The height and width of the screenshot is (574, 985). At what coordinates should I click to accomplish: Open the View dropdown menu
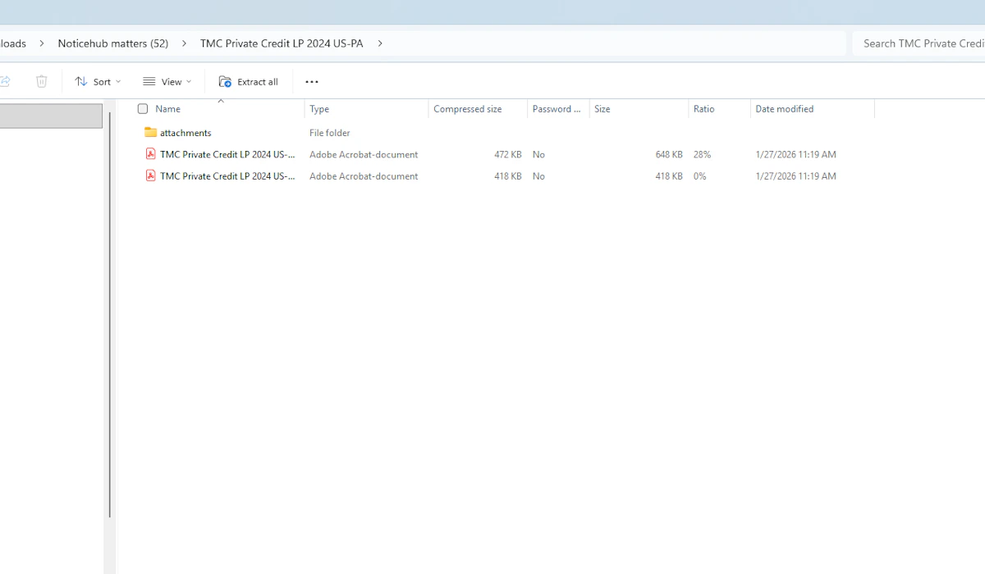point(167,81)
